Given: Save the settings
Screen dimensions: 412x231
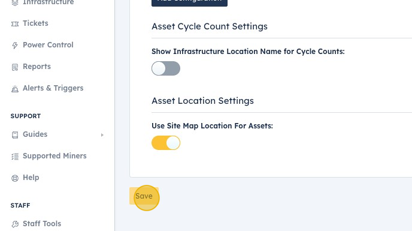Looking at the screenshot, I should 144,196.
